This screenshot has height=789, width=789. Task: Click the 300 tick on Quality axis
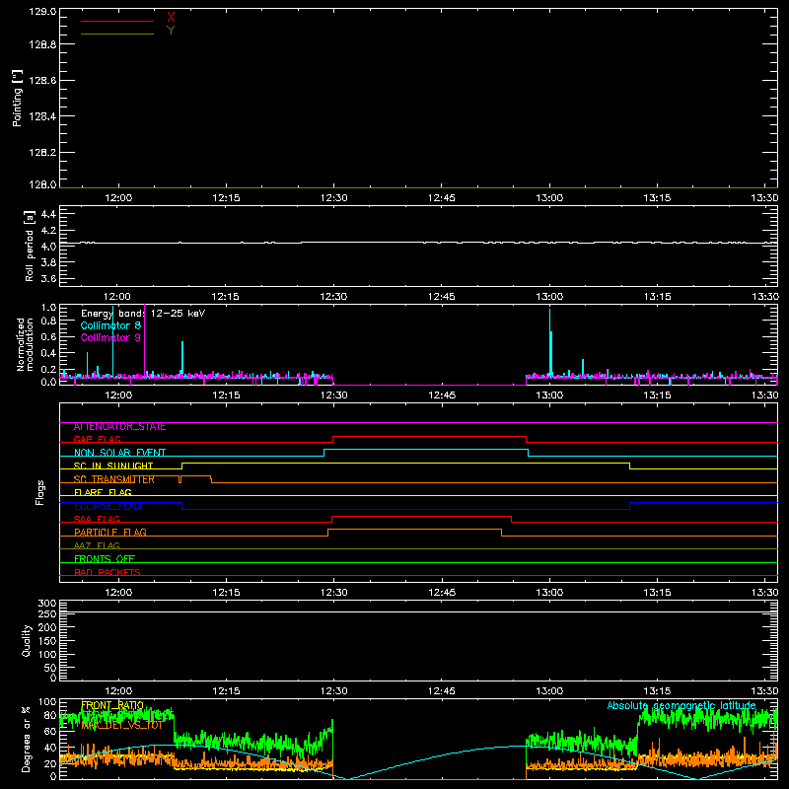(47, 604)
